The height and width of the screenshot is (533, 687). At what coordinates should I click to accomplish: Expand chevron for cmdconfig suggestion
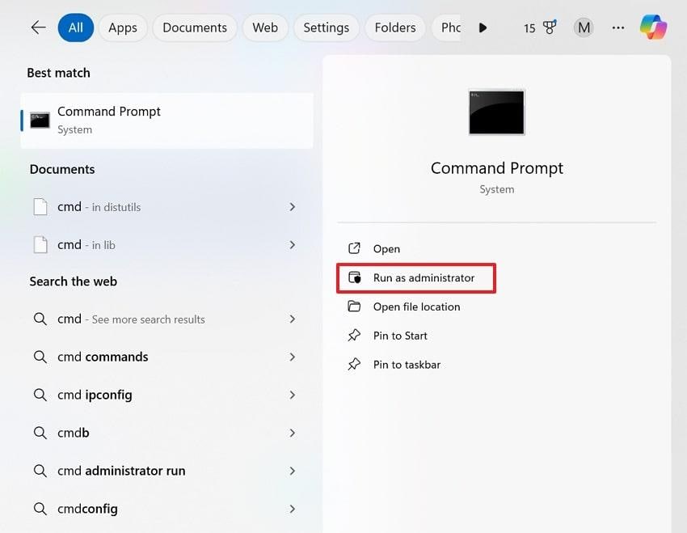tap(293, 509)
